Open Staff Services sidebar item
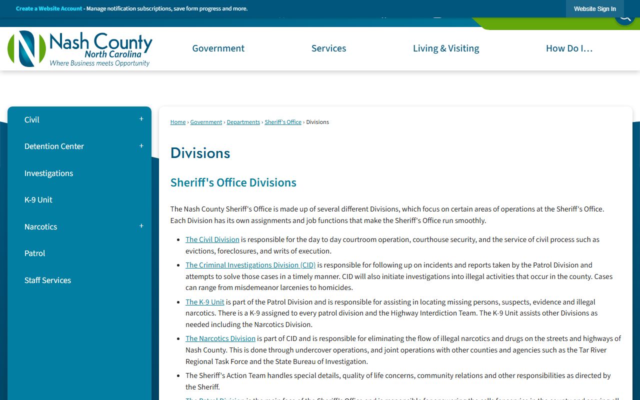The image size is (640, 400). point(48,280)
